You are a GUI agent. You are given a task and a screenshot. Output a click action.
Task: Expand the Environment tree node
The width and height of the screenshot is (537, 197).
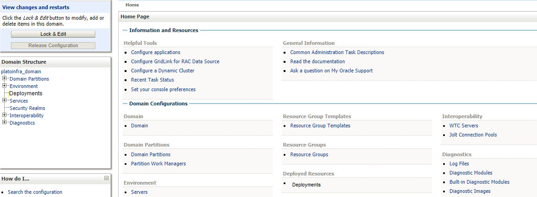click(4, 86)
